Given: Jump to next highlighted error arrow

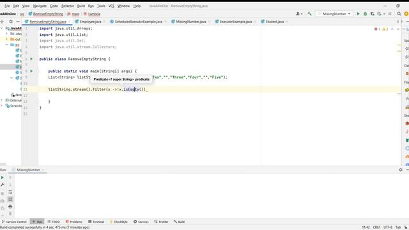Looking at the screenshot, I should [397, 29].
